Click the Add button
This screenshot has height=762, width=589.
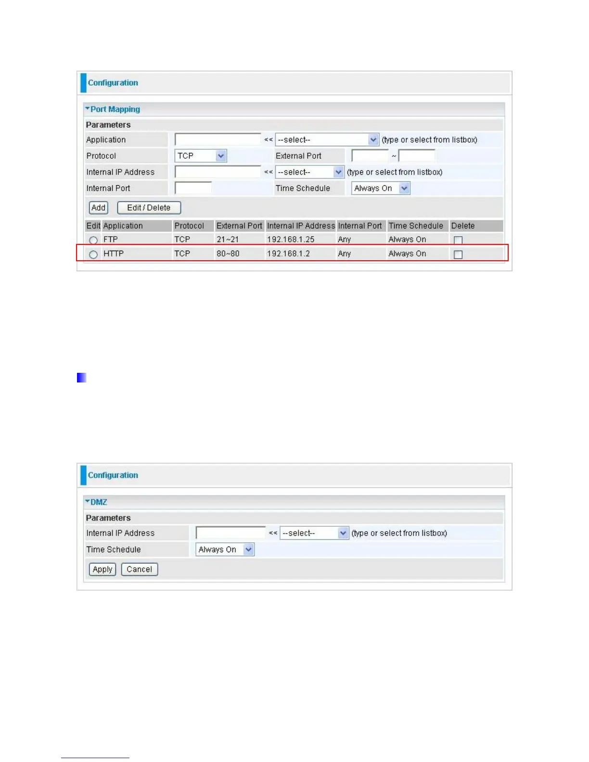tap(99, 208)
